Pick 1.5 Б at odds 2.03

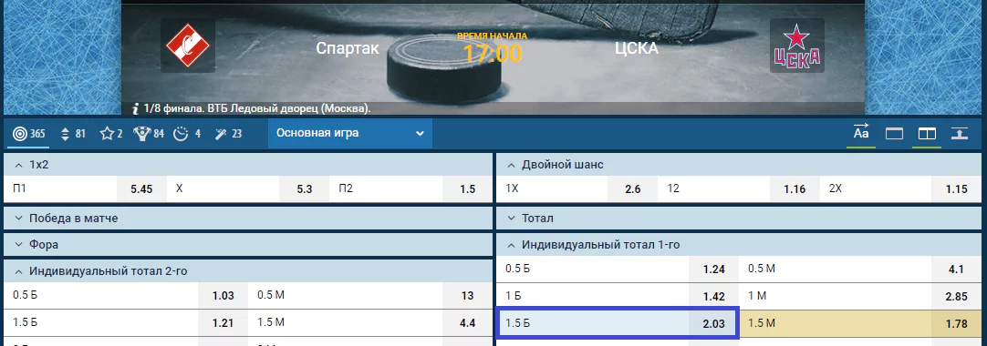[x=617, y=324]
